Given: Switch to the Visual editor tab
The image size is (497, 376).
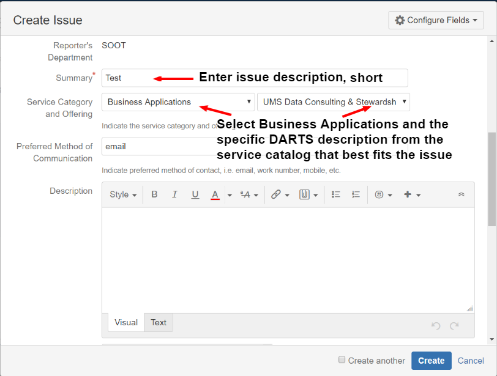Looking at the screenshot, I should click(x=126, y=322).
